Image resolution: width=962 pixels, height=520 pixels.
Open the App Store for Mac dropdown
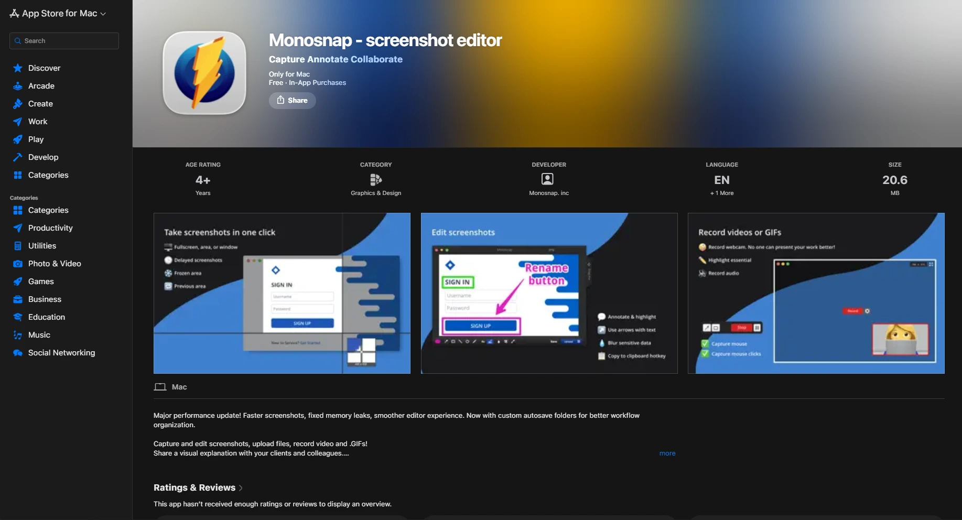tap(58, 14)
